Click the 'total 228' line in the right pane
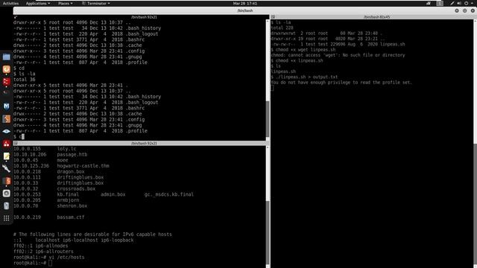Screen dimensions: 477x268 282,28
